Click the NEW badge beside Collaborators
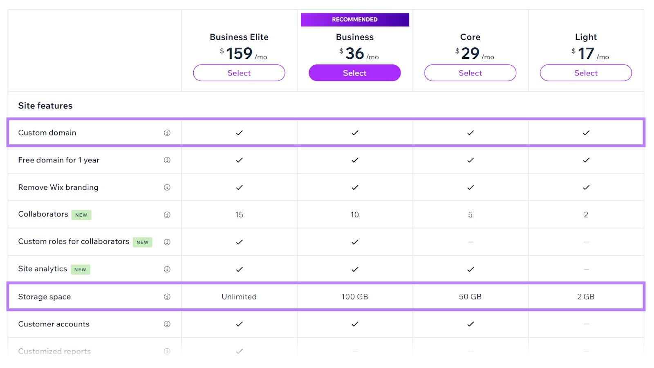654x368 pixels. 81,215
